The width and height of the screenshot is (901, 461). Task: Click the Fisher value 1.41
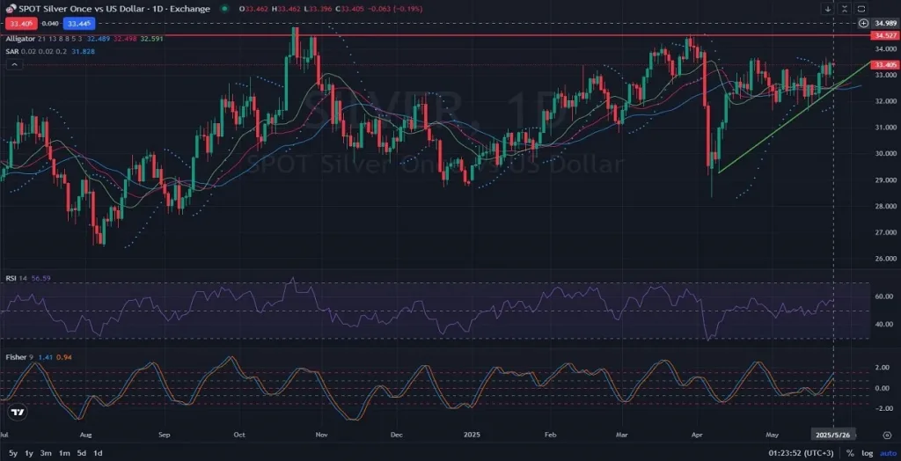(45, 357)
